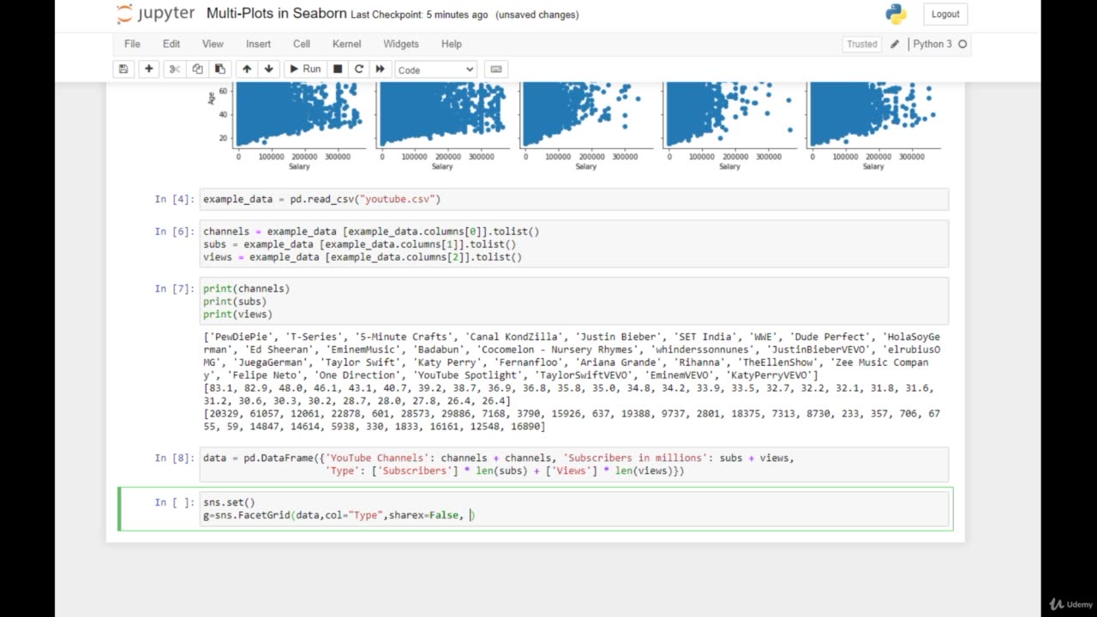This screenshot has height=617, width=1097.
Task: Save and checkpoint the notebook
Action: 123,69
